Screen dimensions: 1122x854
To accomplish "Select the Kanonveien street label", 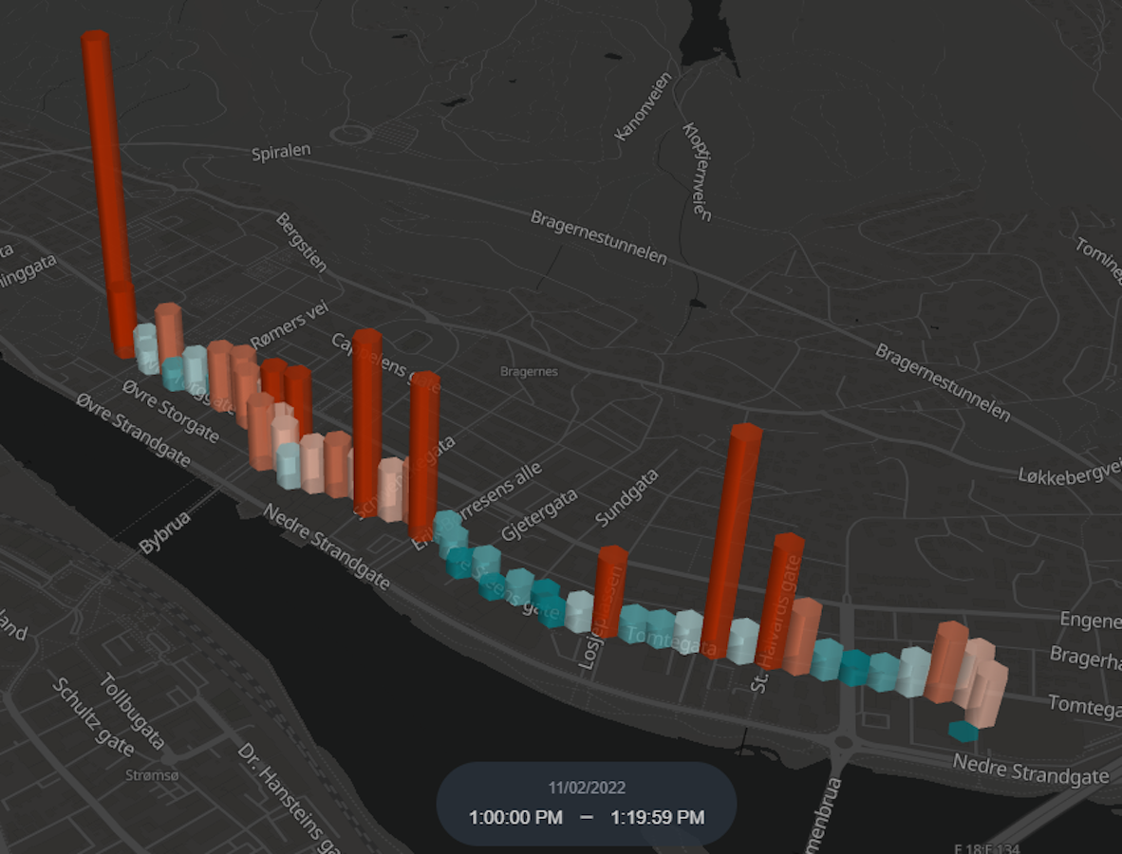I will coord(643,107).
